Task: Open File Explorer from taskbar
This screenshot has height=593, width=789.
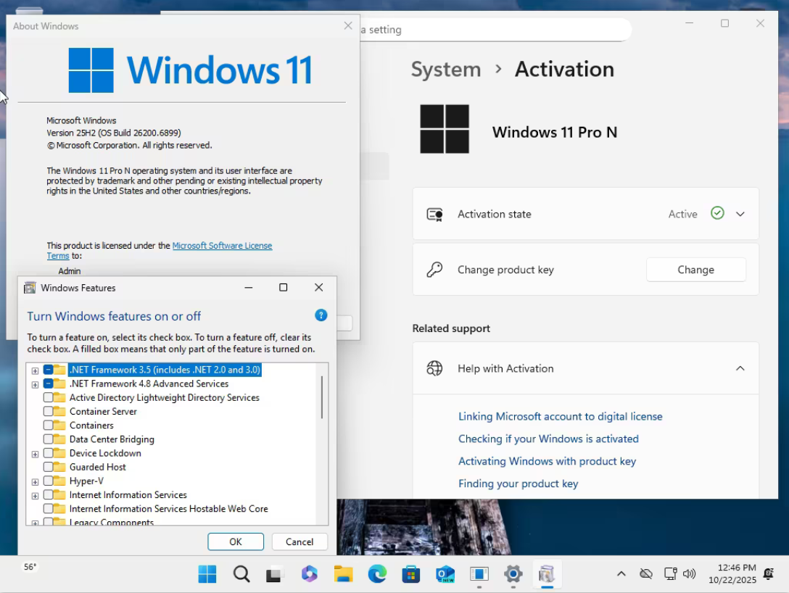Action: (343, 574)
